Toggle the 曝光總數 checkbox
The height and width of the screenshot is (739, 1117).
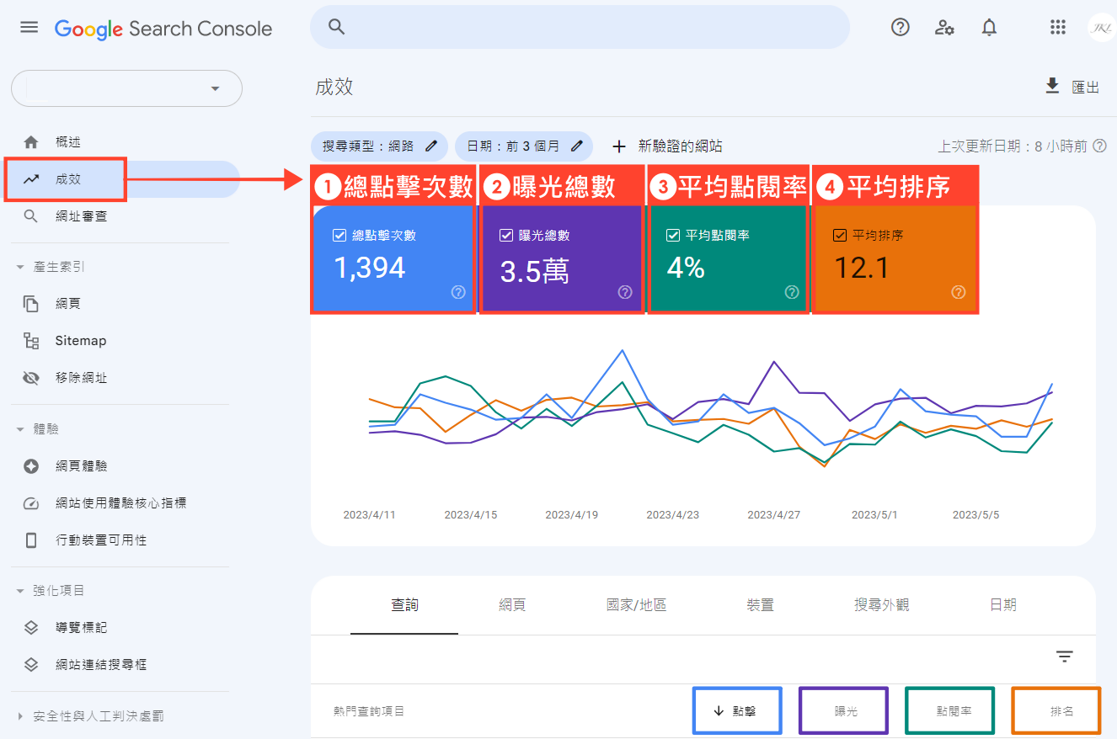[x=506, y=236]
